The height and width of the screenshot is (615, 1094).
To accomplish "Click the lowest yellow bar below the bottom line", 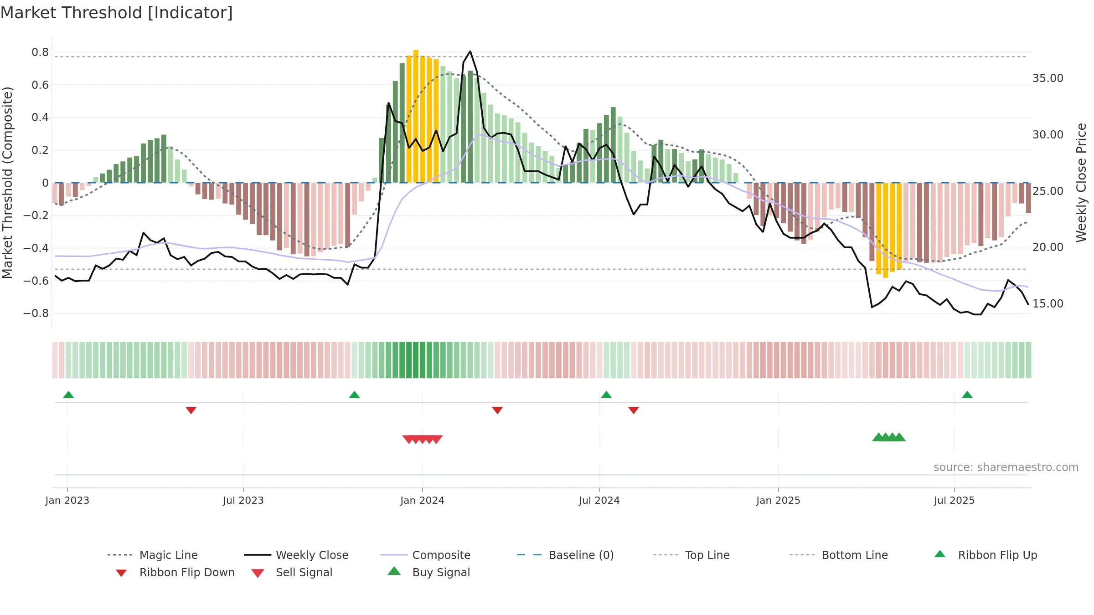I will tap(885, 231).
